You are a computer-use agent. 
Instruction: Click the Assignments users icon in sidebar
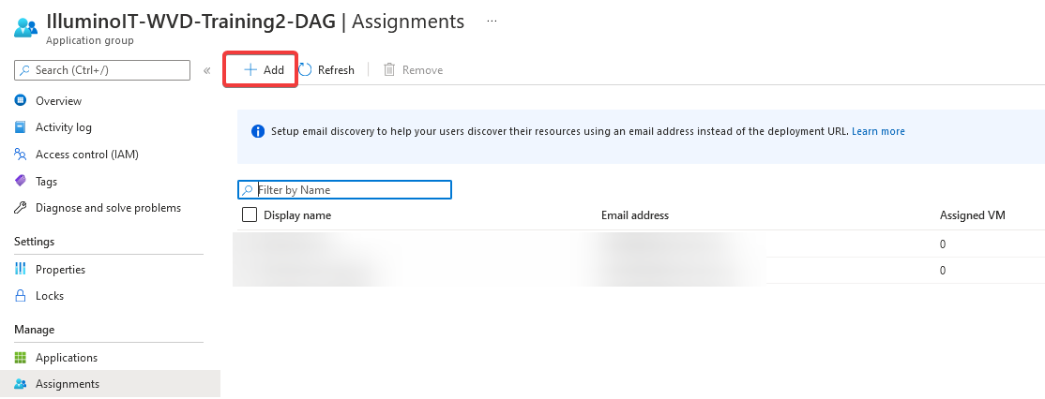pyautogui.click(x=20, y=384)
